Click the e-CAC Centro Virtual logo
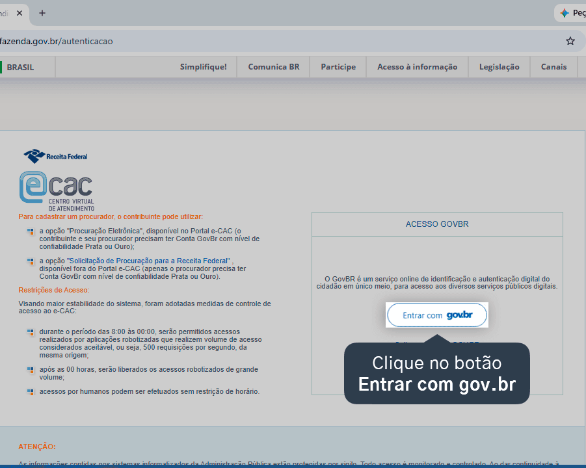This screenshot has width=586, height=468. point(57,191)
